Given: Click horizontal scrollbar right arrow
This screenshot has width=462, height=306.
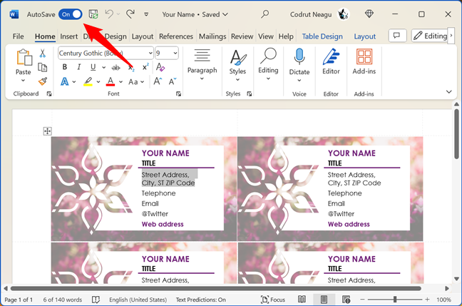Looking at the screenshot, I should pos(447,288).
